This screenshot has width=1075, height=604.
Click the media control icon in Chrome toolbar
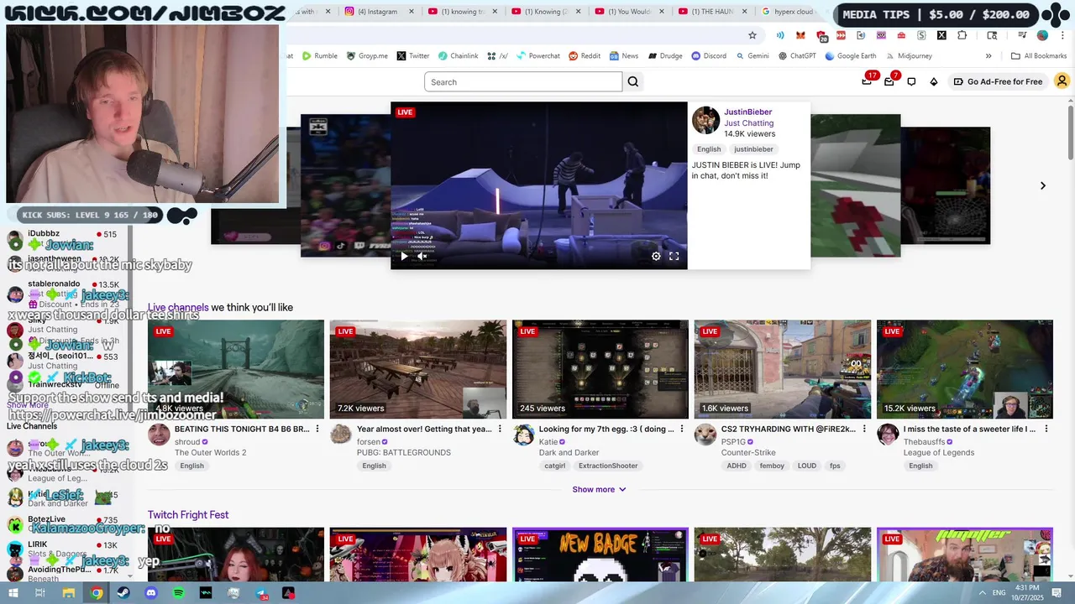pos(1022,35)
